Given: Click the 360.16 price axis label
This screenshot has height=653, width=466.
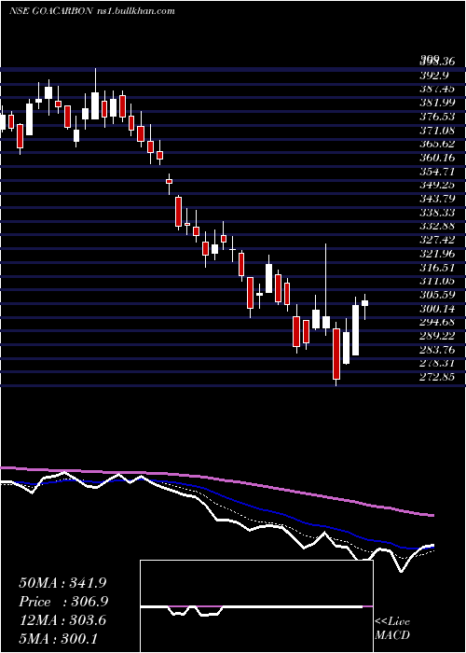Looking at the screenshot, I should [x=436, y=158].
